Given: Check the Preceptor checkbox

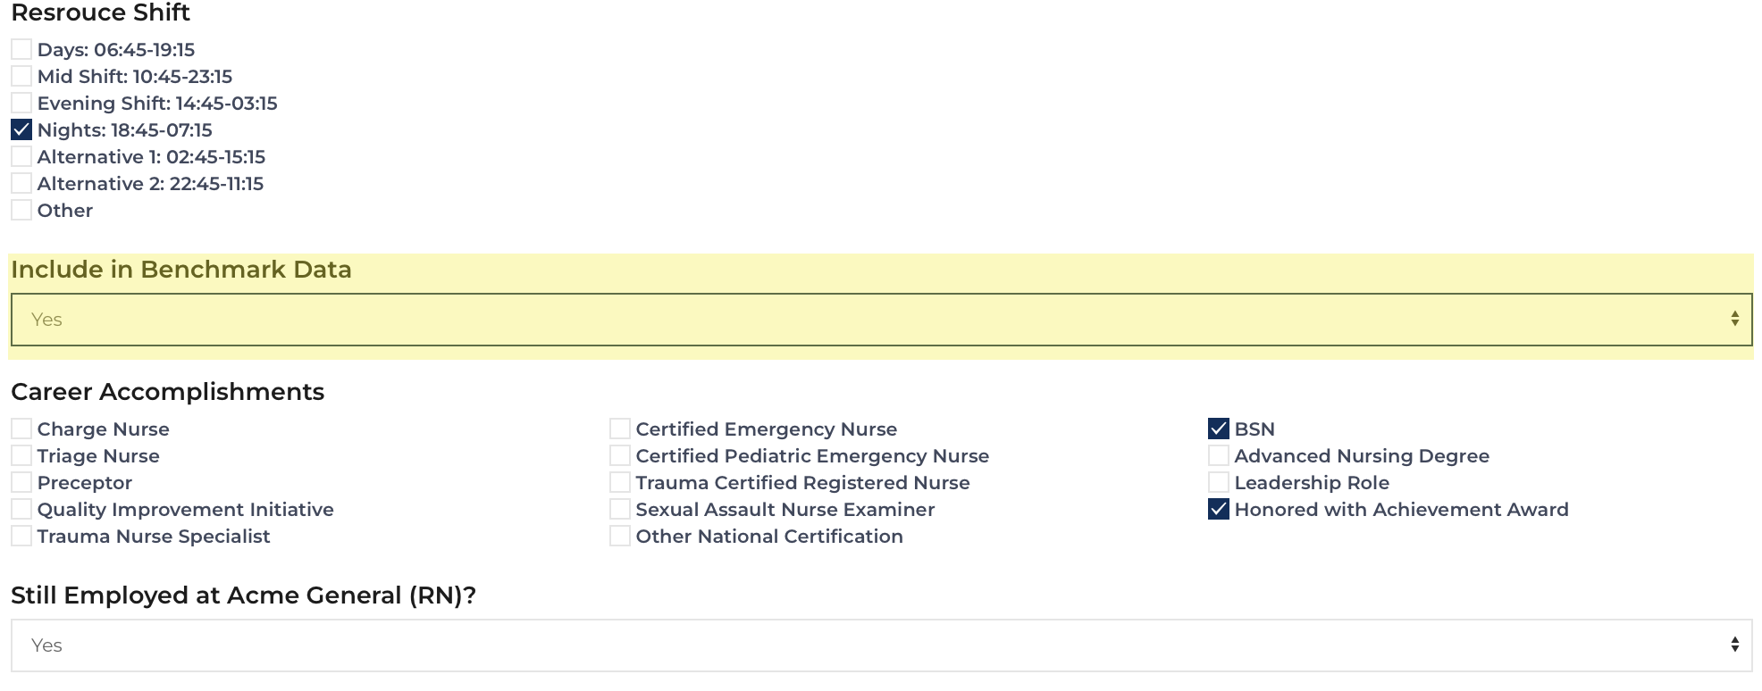Looking at the screenshot, I should 21,482.
